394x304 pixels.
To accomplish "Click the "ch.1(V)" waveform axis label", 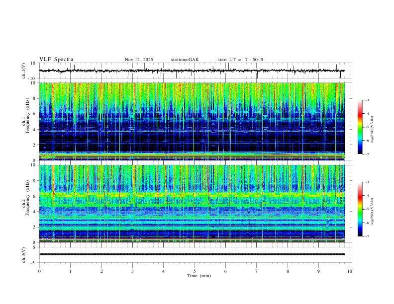I will tap(24, 71).
